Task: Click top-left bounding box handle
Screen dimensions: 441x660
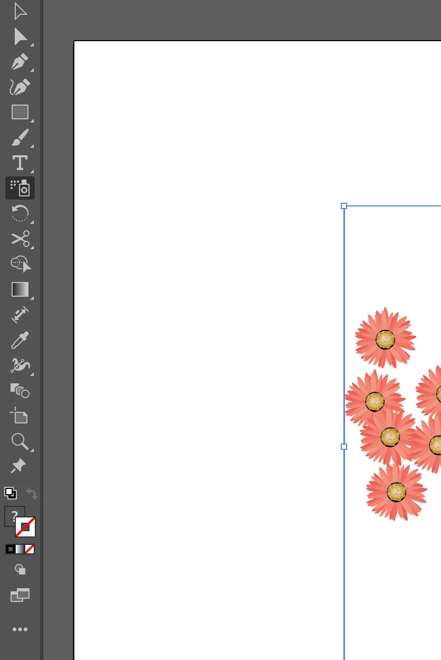Action: (x=344, y=206)
